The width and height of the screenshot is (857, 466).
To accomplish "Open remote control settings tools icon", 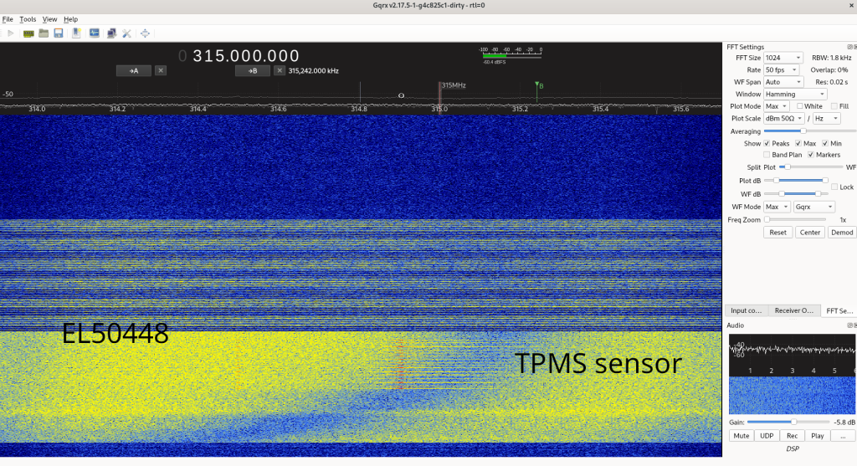I will pyautogui.click(x=127, y=33).
